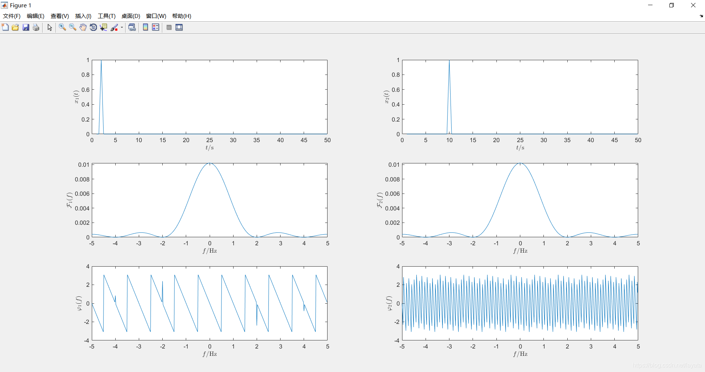Open the 窗口(W) menu
The image size is (705, 372).
(156, 16)
